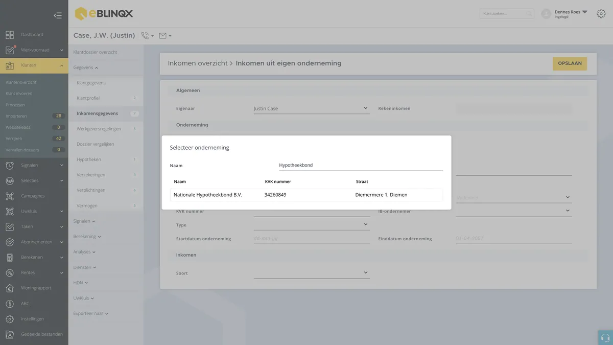The width and height of the screenshot is (613, 345).
Task: Select the Nationale Hypotheekbond B.V. result row
Action: (306, 195)
